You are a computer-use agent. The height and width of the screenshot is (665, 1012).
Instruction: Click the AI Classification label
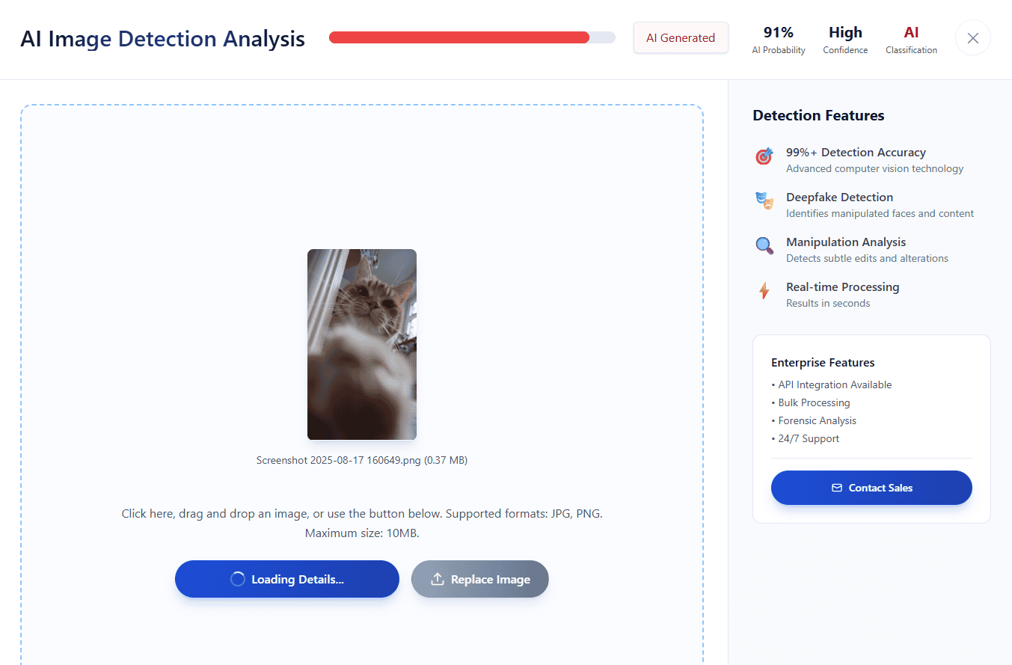coord(911,40)
